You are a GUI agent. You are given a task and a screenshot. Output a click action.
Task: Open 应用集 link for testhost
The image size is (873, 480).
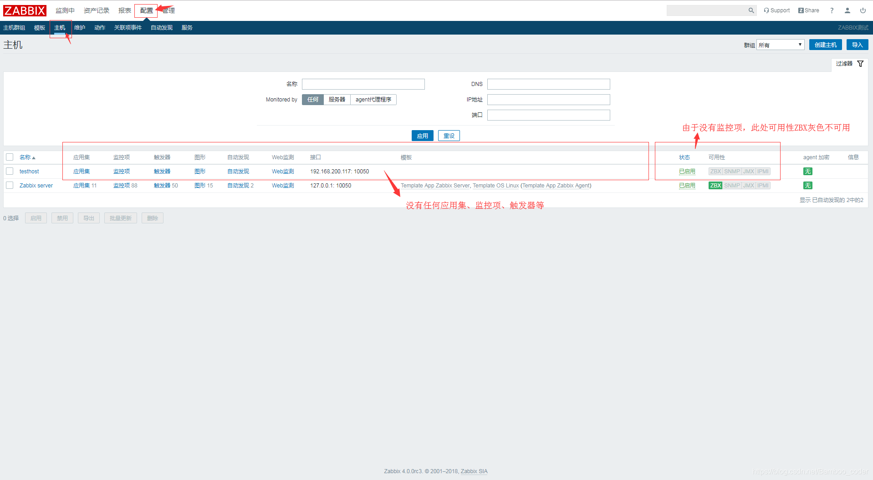click(x=82, y=172)
